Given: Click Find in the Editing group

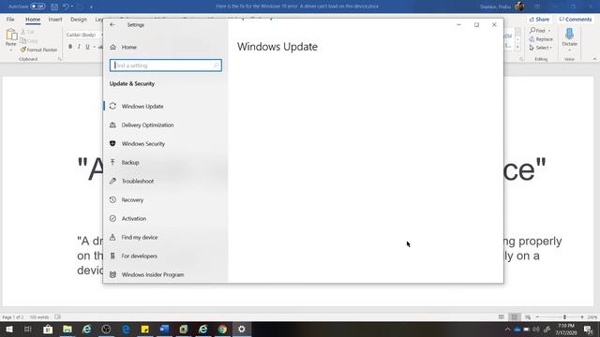Looking at the screenshot, I should [x=537, y=31].
